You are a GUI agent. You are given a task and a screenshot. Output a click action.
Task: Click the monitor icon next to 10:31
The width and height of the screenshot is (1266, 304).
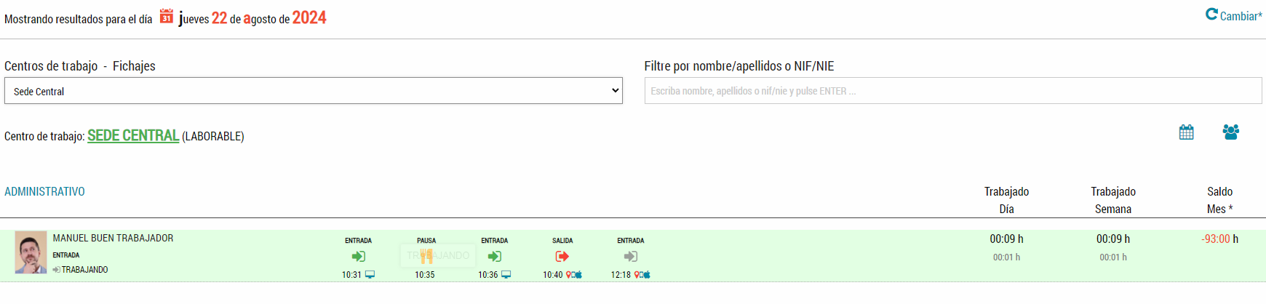[x=370, y=275]
